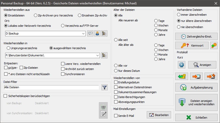Click the green arrow folder icon button
220x123 pixels.
[x=181, y=76]
